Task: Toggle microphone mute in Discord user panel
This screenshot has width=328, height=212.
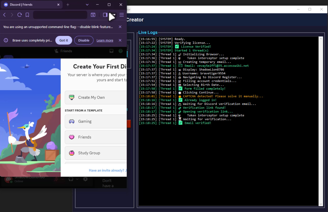Action: tap(56, 179)
